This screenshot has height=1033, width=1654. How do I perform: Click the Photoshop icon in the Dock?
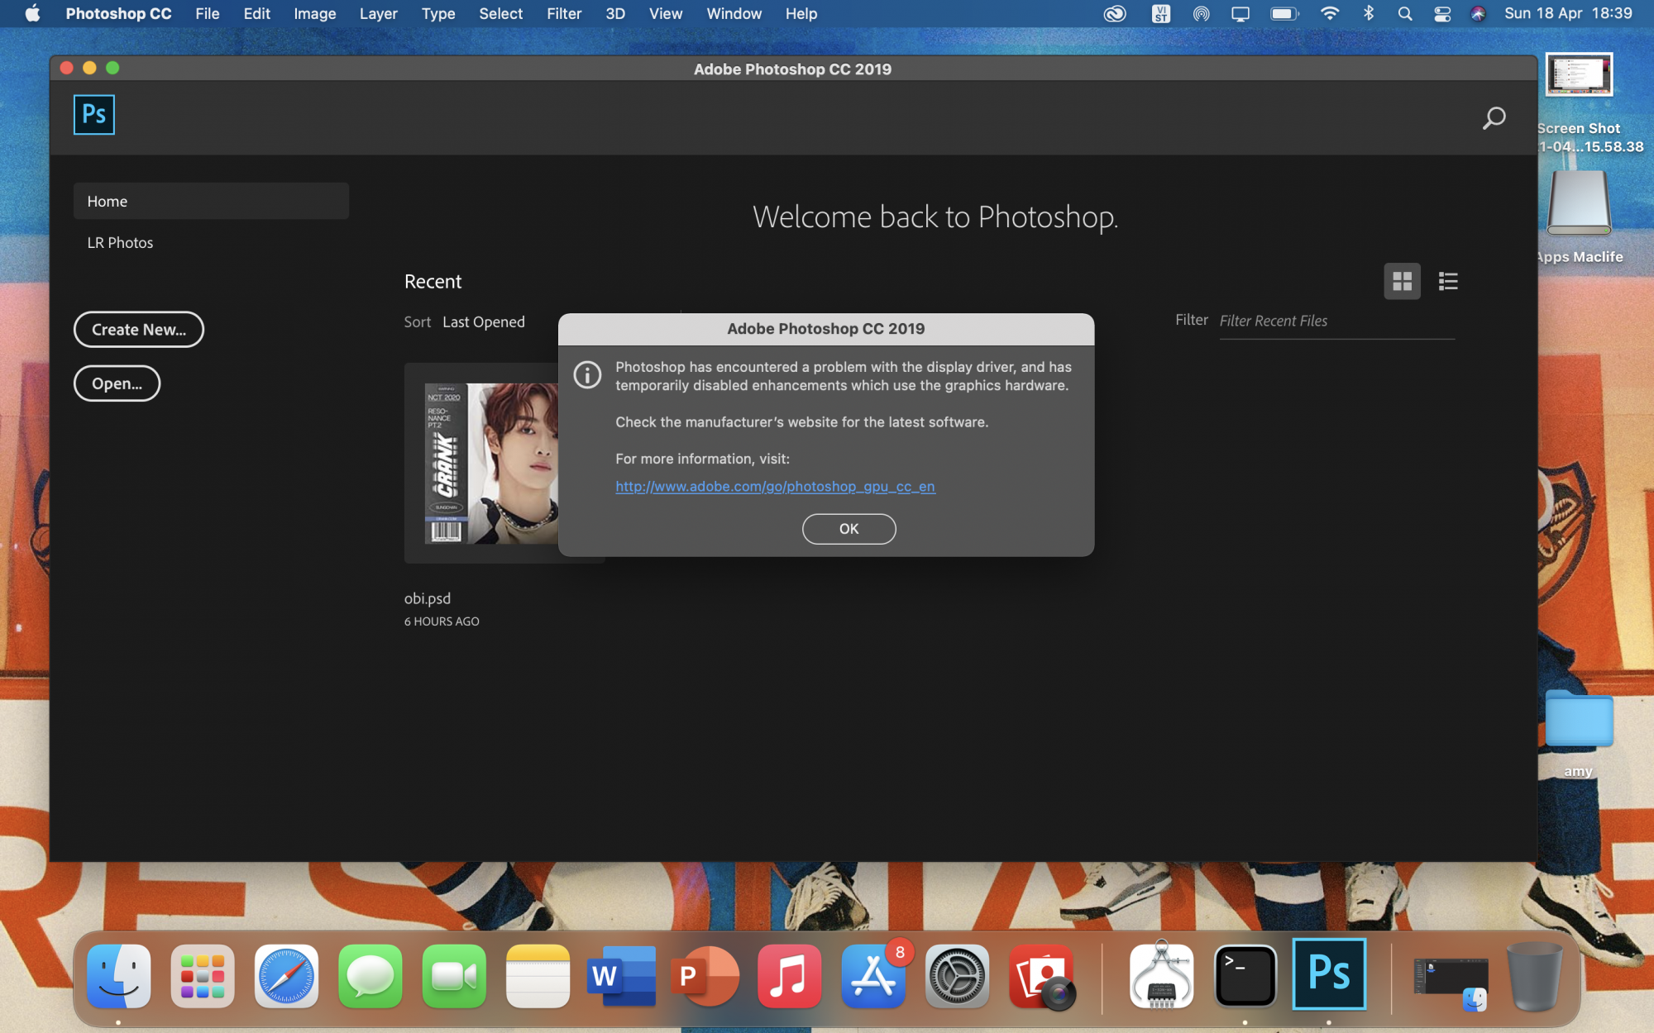tap(1328, 975)
